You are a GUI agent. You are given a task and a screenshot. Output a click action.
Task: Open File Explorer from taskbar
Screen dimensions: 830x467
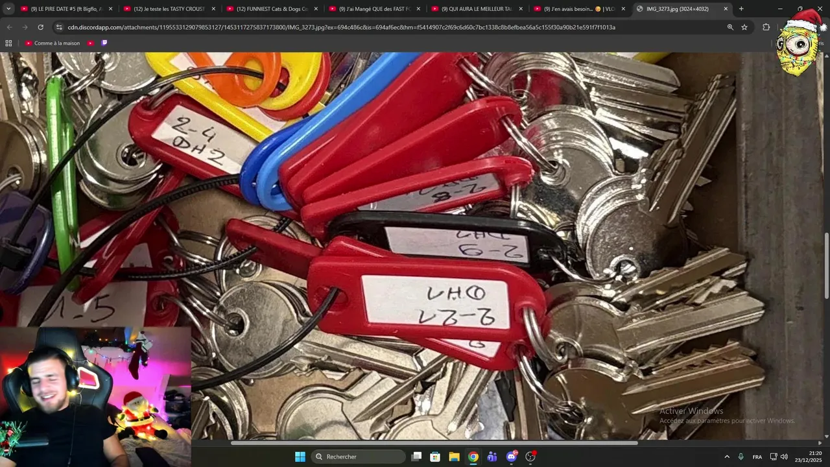(x=455, y=457)
